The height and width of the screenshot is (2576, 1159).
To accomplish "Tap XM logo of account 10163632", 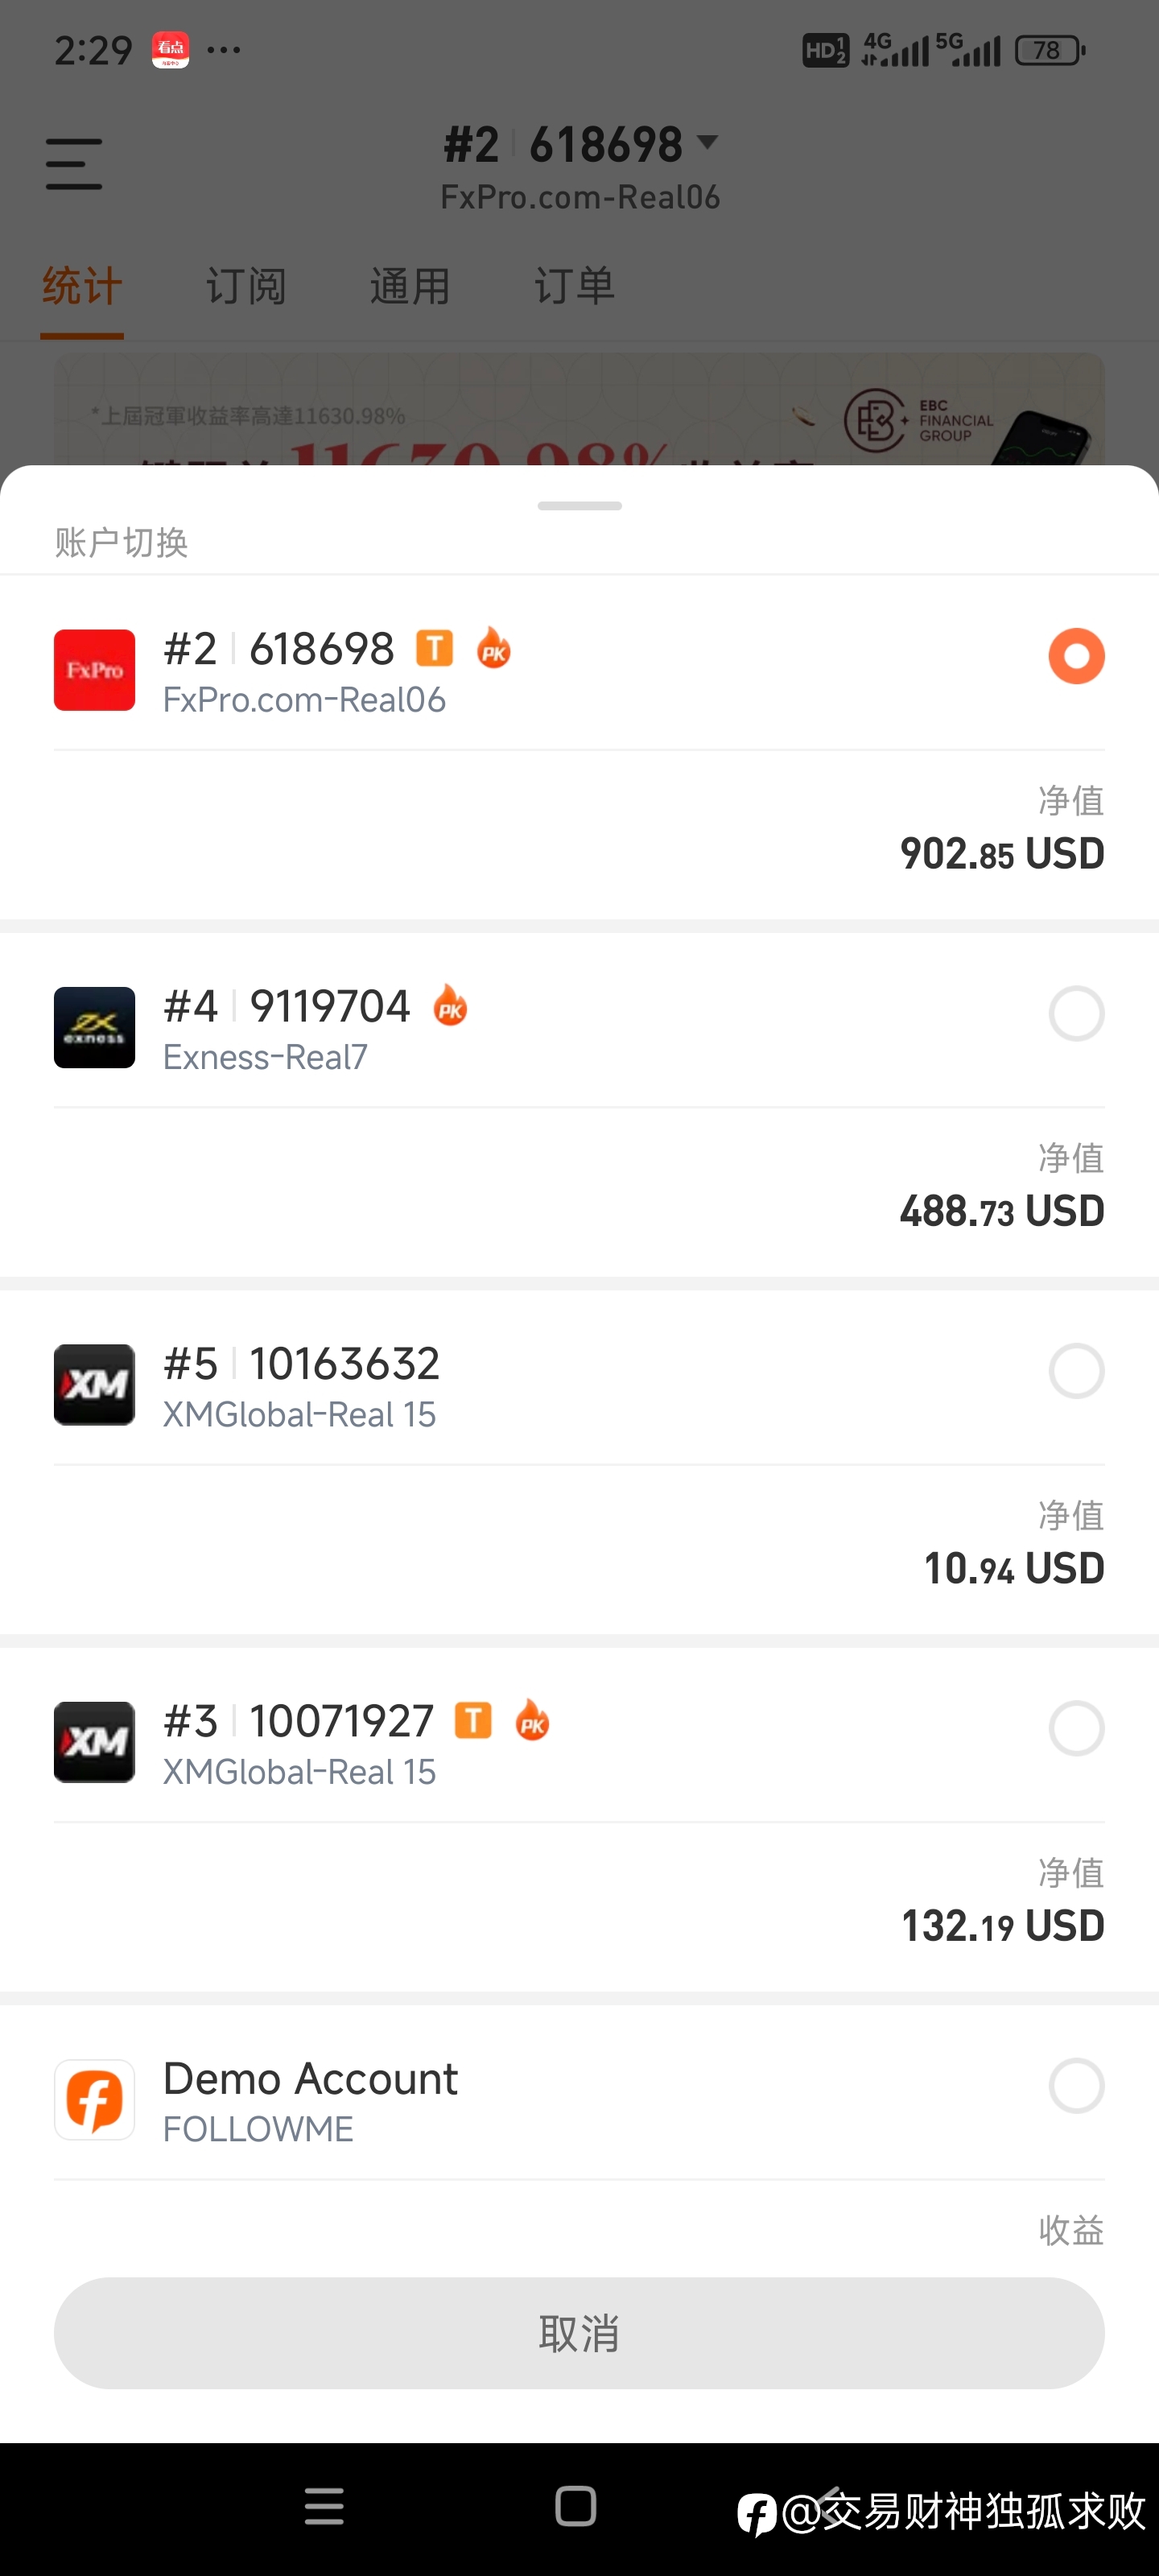I will click(94, 1385).
